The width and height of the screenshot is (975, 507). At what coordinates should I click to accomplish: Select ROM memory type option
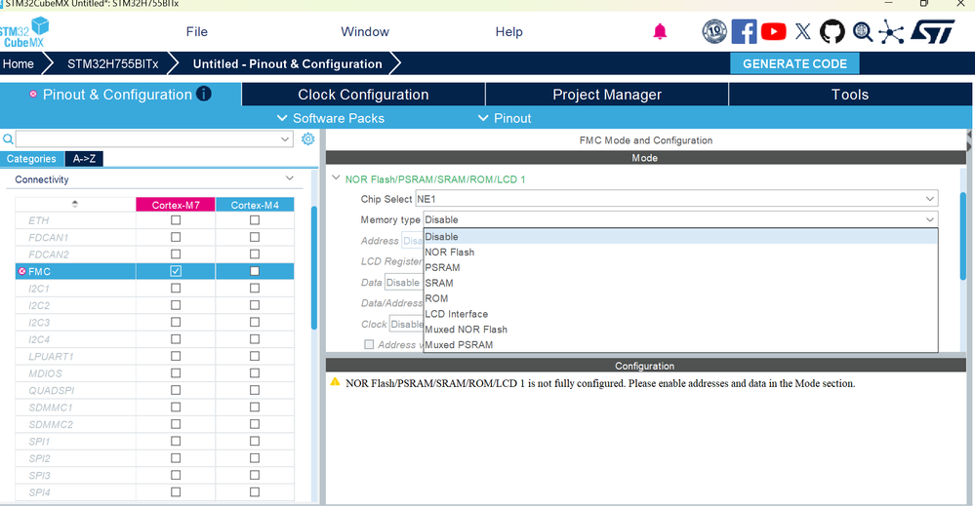tap(680, 298)
